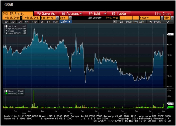
Task: Click the SMAVG (60) legend label
Action: (x=12, y=93)
